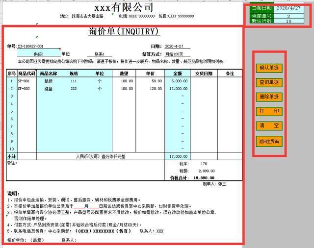Click the 备注 column header
Screen dimensions: 314x248
click(x=230, y=74)
